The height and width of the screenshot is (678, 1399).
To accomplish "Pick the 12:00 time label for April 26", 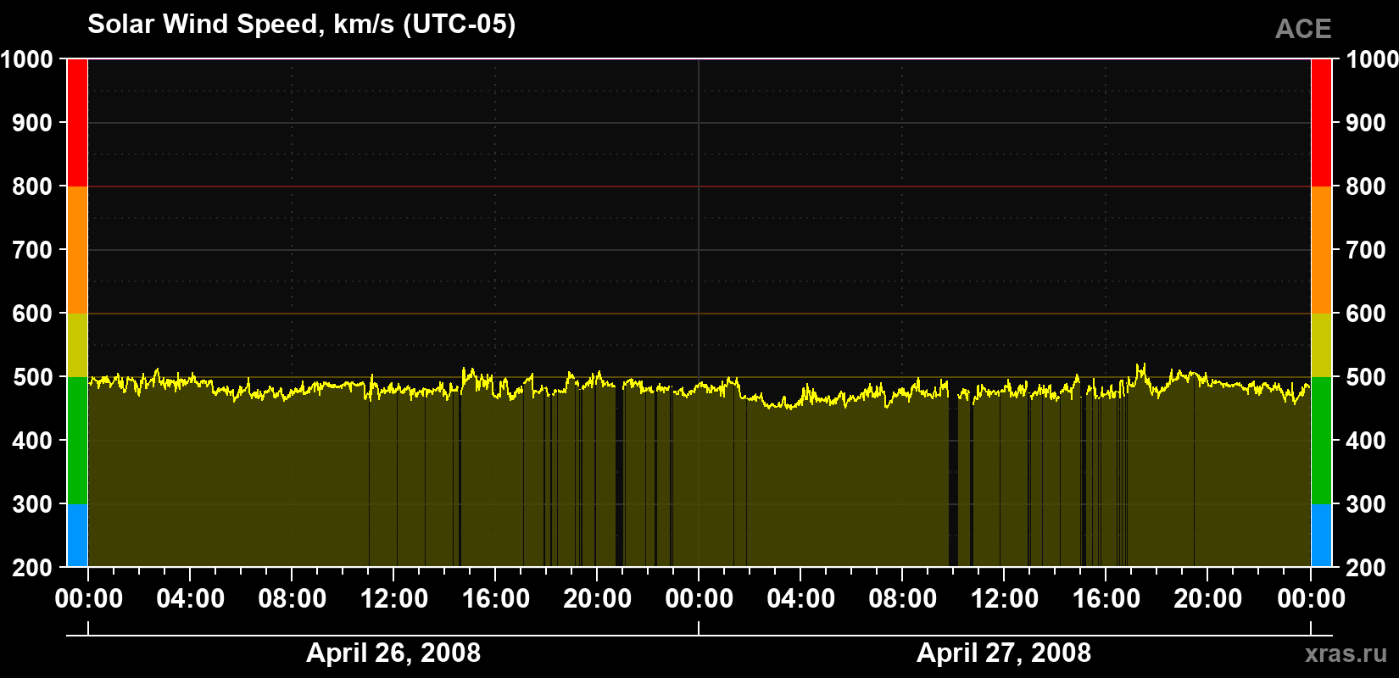I will point(393,599).
